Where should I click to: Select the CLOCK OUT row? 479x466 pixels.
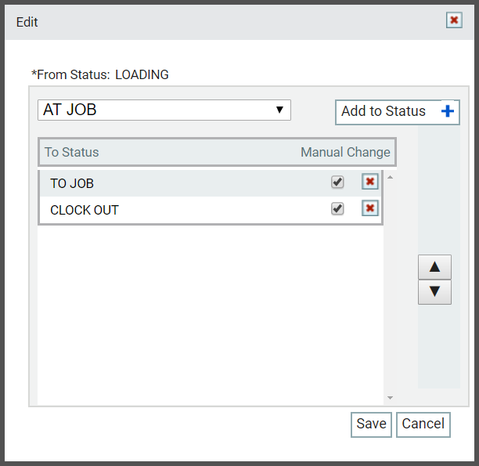click(x=211, y=210)
